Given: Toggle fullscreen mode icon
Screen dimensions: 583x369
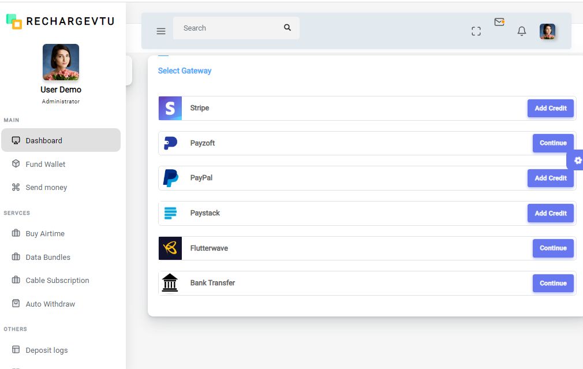Looking at the screenshot, I should (476, 31).
